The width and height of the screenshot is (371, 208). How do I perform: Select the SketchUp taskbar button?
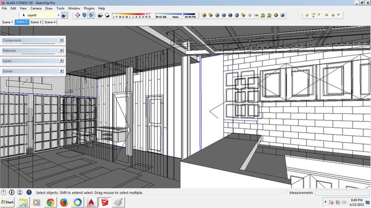click(104, 202)
